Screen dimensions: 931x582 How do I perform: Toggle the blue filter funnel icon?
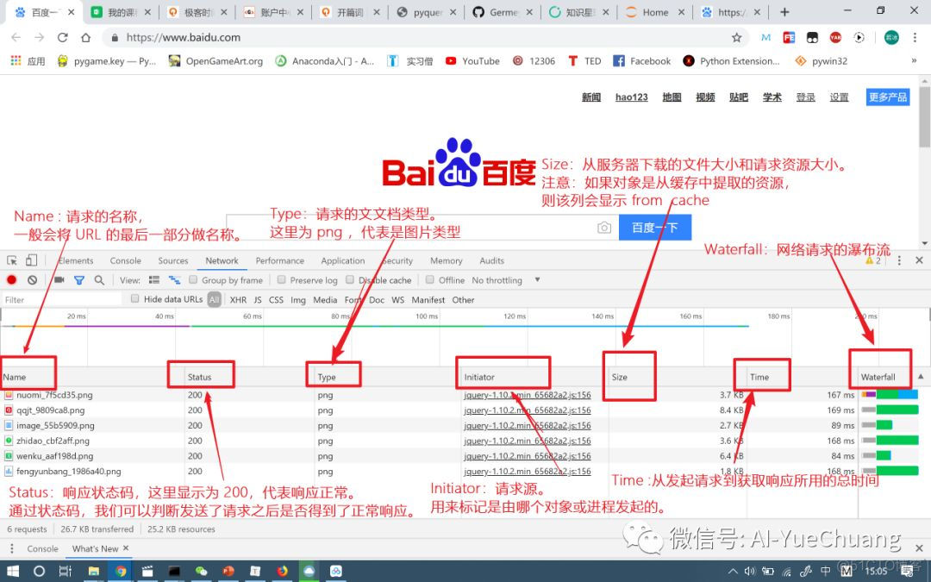point(79,279)
